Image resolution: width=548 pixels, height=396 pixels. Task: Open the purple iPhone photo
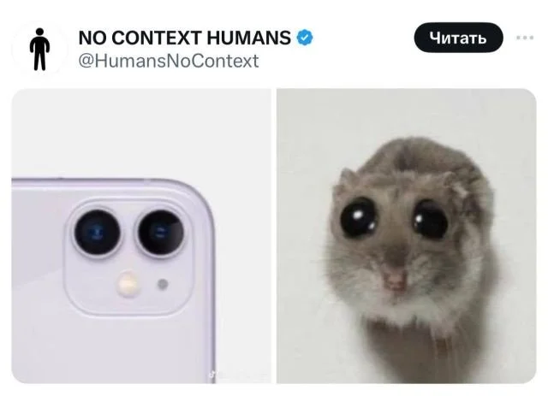(x=141, y=236)
